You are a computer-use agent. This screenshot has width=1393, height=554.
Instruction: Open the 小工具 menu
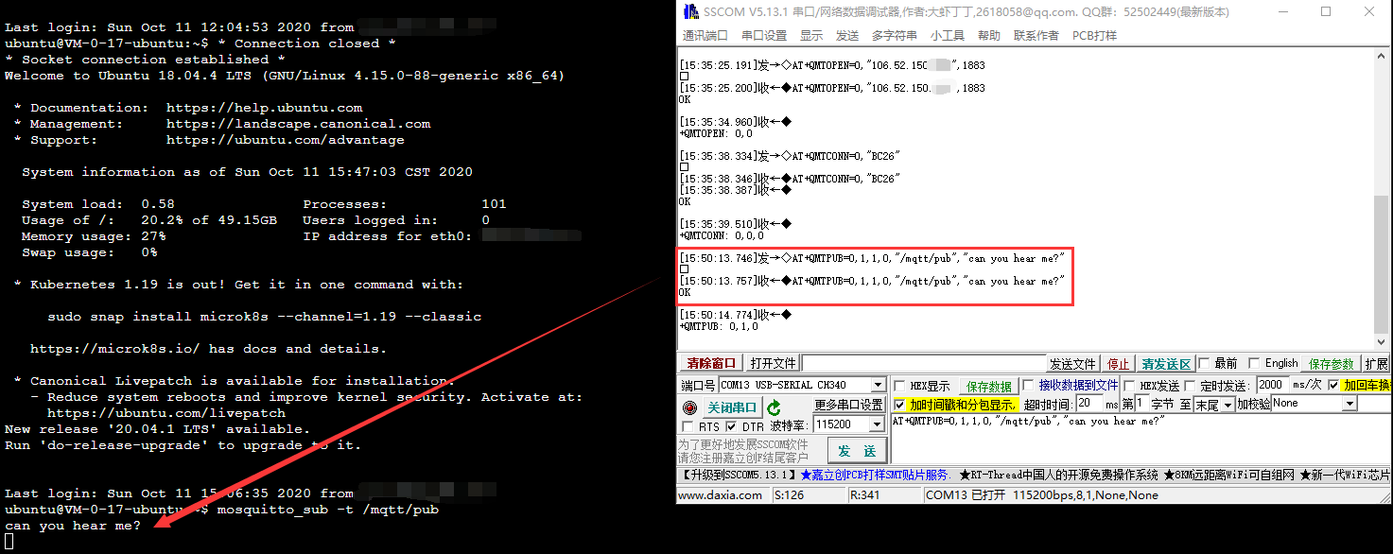(x=948, y=36)
